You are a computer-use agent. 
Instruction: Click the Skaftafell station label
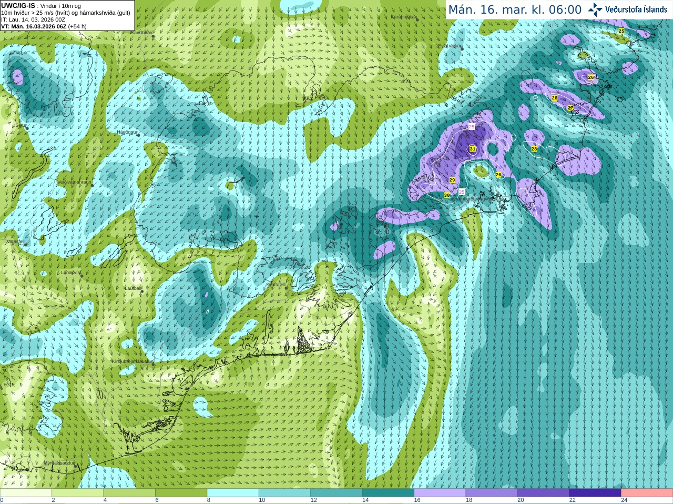point(276,285)
